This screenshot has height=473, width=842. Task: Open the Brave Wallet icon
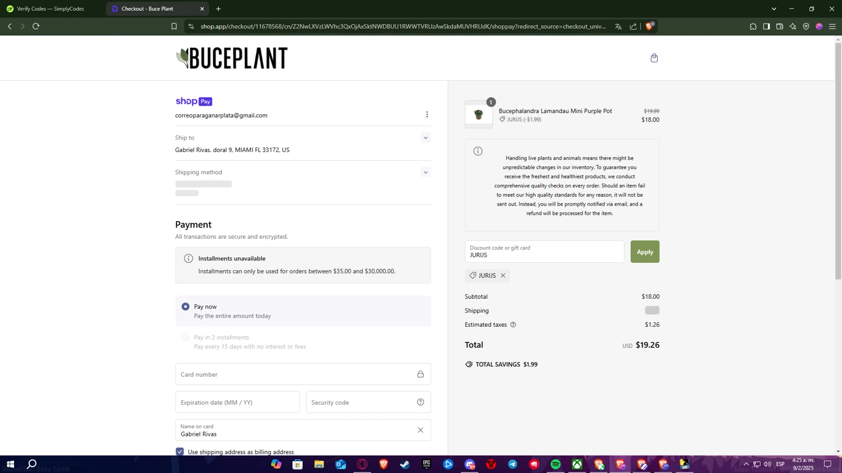click(780, 26)
